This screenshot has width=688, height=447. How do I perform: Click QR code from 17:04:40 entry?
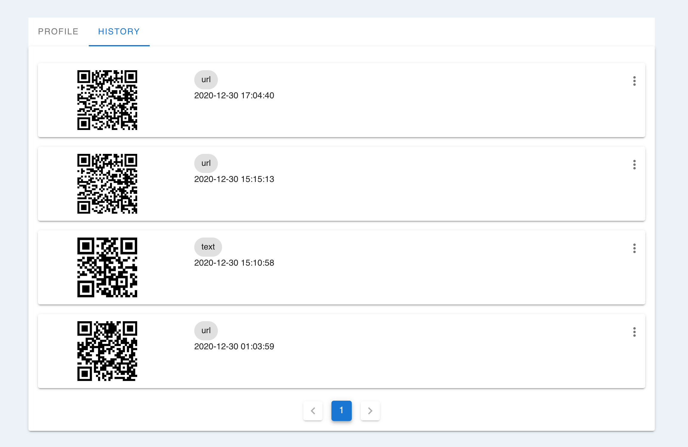coord(107,100)
